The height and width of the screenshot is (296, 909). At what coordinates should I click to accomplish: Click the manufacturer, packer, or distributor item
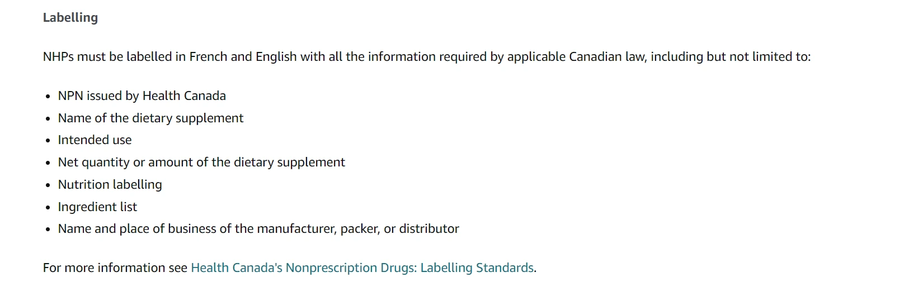click(258, 229)
